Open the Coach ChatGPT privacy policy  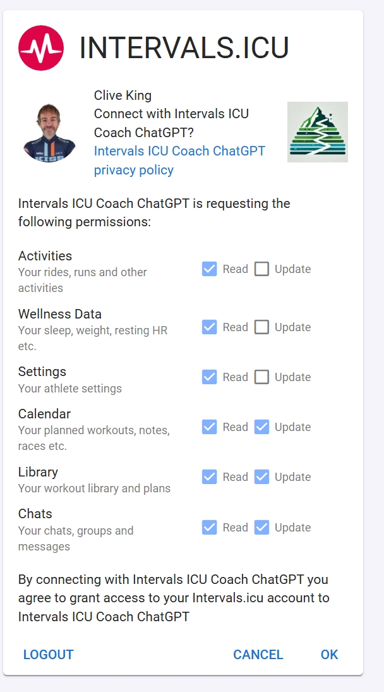tap(133, 169)
